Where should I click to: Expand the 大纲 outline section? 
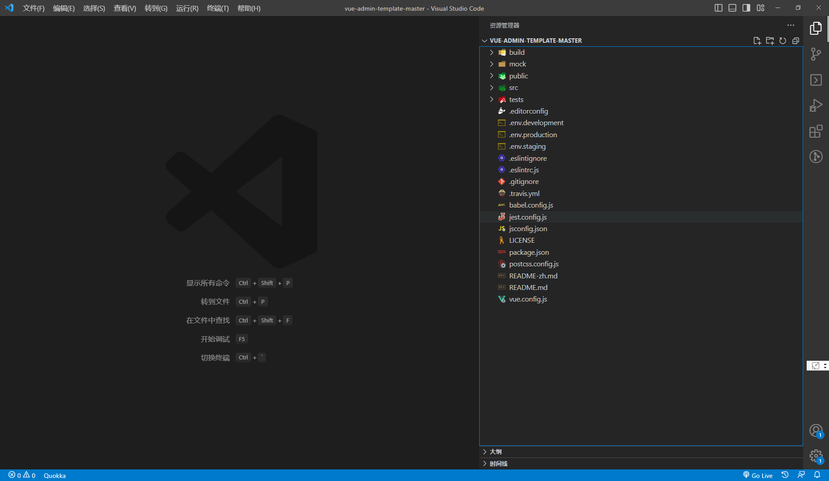(x=641, y=452)
